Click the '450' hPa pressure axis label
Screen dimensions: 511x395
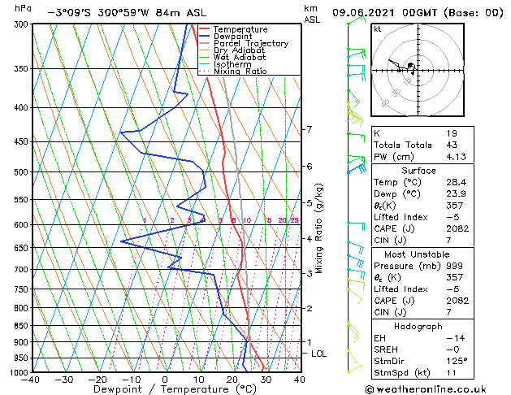[23, 141]
